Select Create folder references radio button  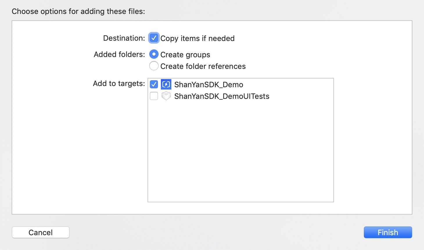pyautogui.click(x=154, y=66)
